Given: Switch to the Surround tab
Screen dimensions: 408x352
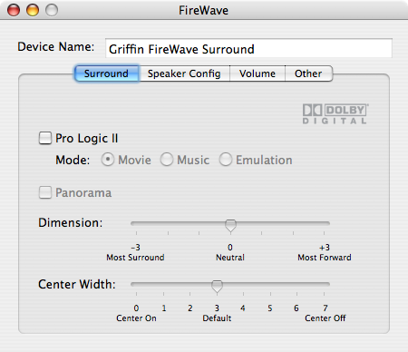Looking at the screenshot, I should 107,73.
